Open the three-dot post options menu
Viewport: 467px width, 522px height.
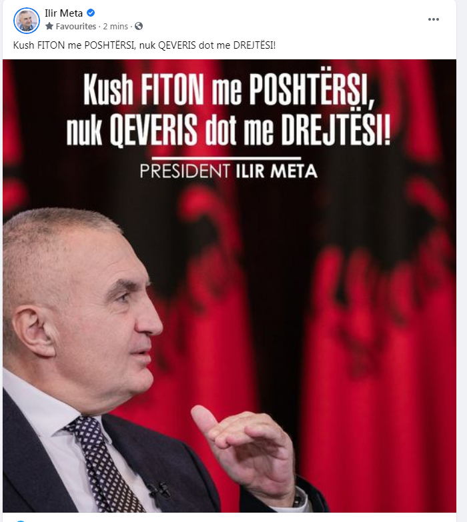tap(434, 19)
